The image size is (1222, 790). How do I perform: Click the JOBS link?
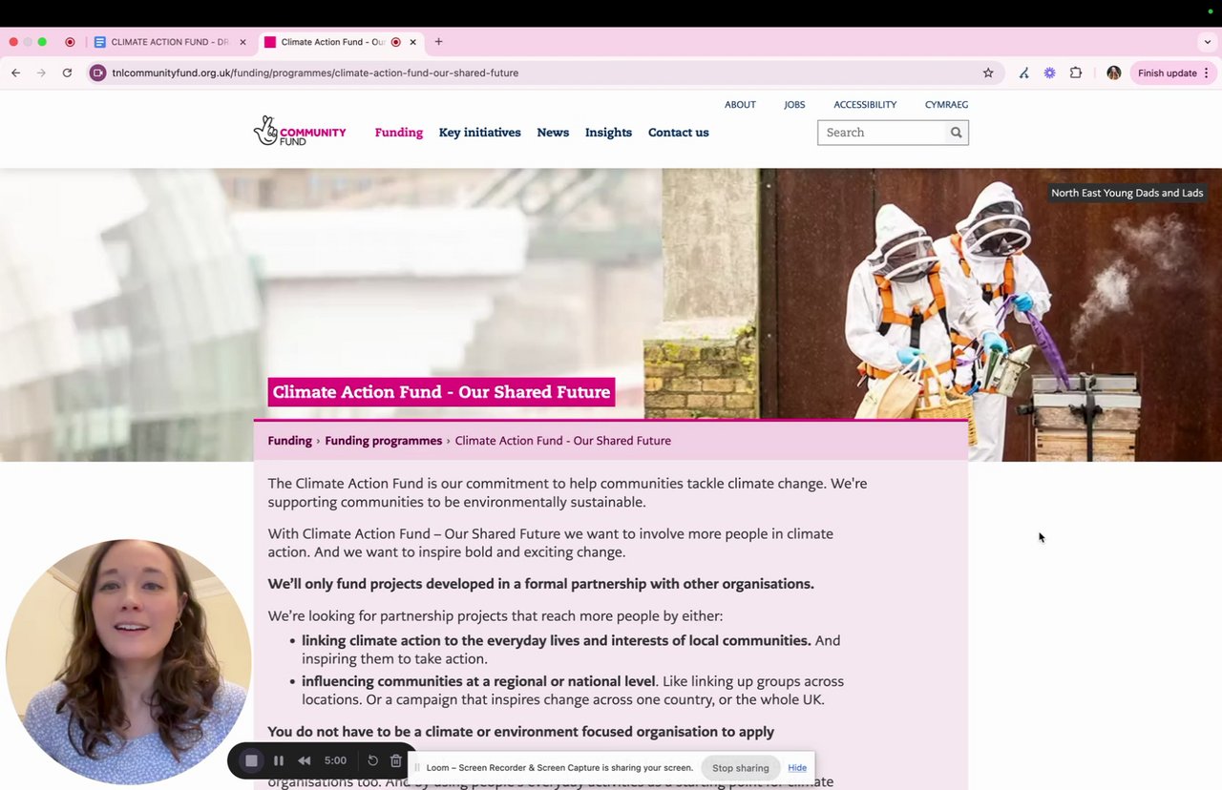tap(794, 105)
